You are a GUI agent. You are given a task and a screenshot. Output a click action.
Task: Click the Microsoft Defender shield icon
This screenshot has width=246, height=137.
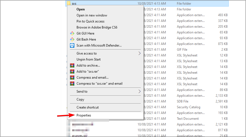(72, 45)
